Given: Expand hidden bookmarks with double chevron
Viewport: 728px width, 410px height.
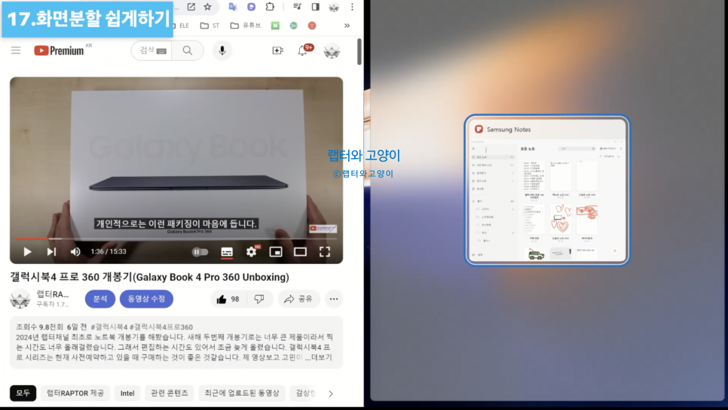Looking at the screenshot, I should coord(347,26).
